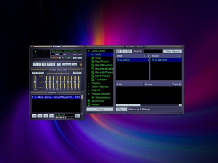The image size is (218, 163).
Task: Open the equalizer PRESETS menu
Action: pyautogui.click(x=77, y=73)
